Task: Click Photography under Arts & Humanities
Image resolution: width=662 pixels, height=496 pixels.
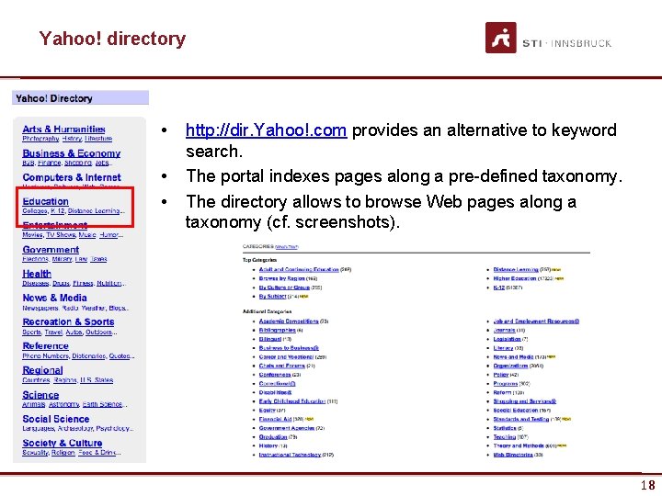Action: coord(40,139)
